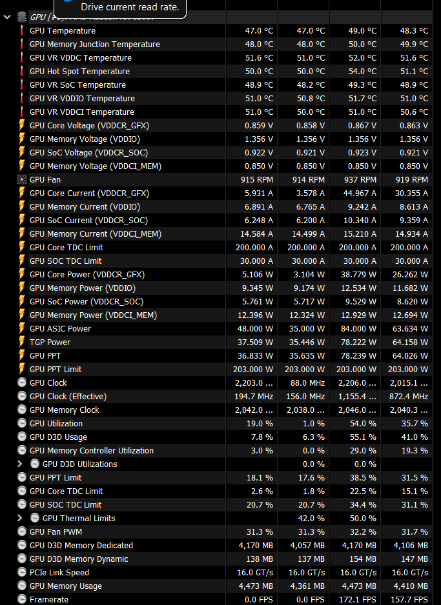
Task: Click lightning icon beside GPU Memory Voltage (VDDIO)
Action: click(21, 139)
